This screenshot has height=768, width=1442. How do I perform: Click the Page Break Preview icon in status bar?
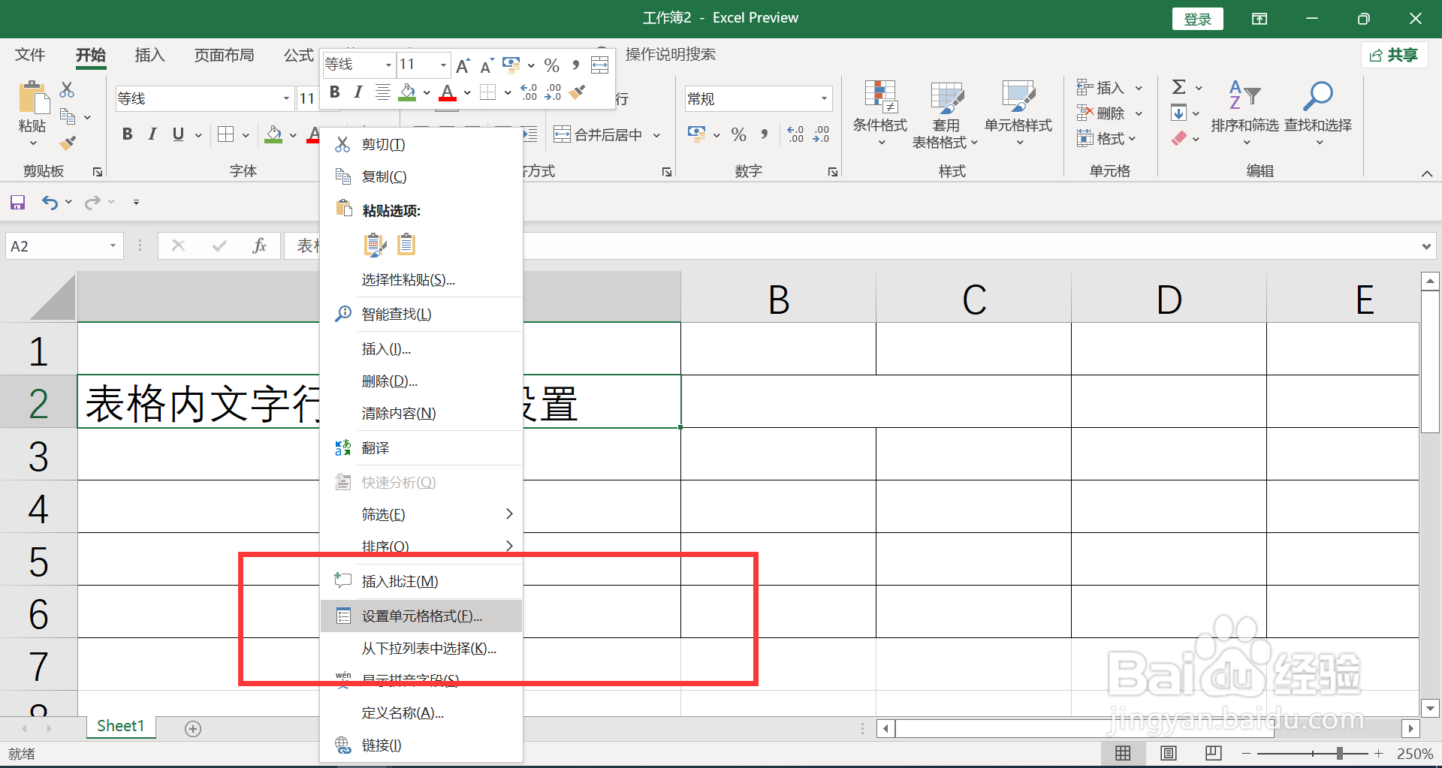click(x=1214, y=753)
